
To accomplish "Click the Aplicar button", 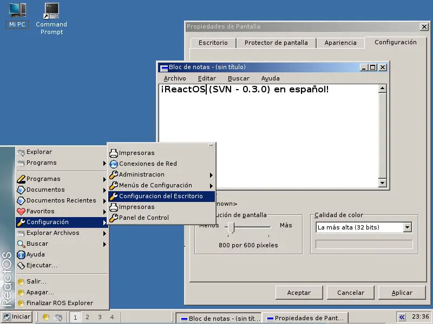I will click(x=402, y=293).
